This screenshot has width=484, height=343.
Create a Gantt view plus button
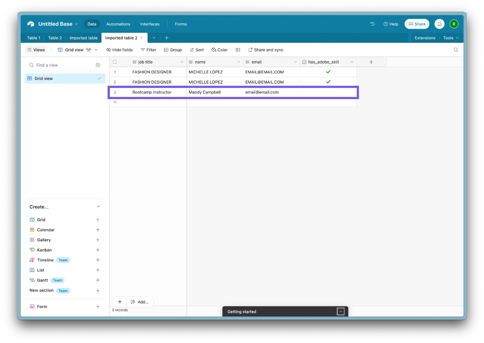pyautogui.click(x=98, y=280)
